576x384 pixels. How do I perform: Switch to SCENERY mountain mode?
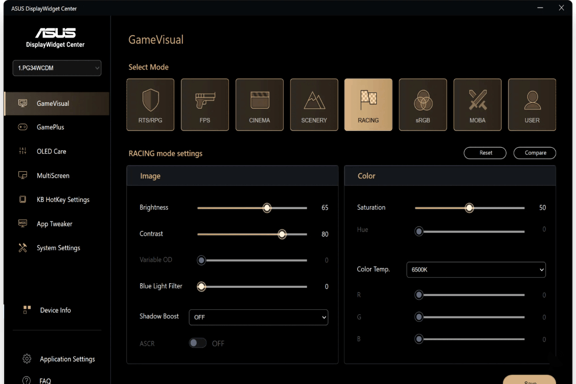[314, 105]
